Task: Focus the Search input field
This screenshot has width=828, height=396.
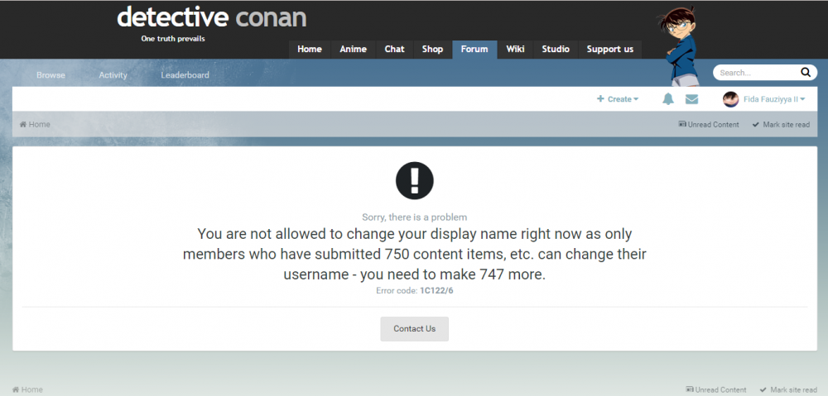Action: click(x=755, y=73)
